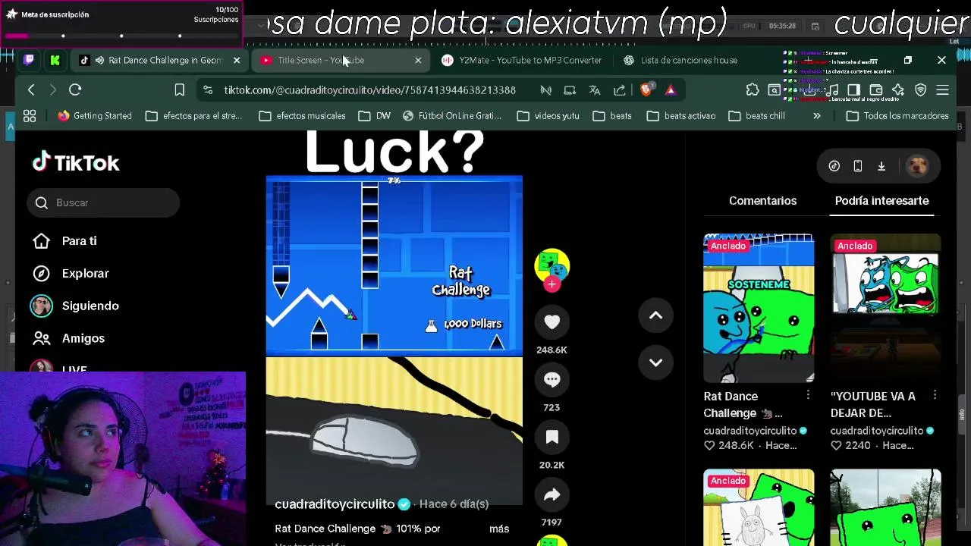The width and height of the screenshot is (971, 546).
Task: Go to next video down arrow
Action: [x=655, y=362]
